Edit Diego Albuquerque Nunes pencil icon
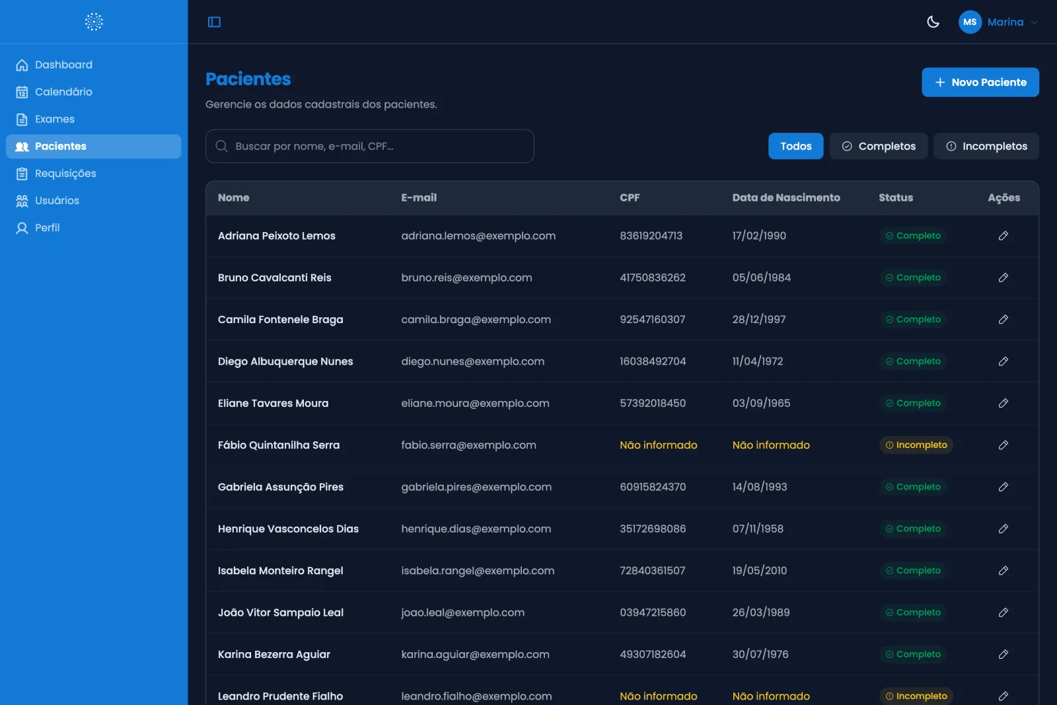This screenshot has height=705, width=1057. [1003, 361]
